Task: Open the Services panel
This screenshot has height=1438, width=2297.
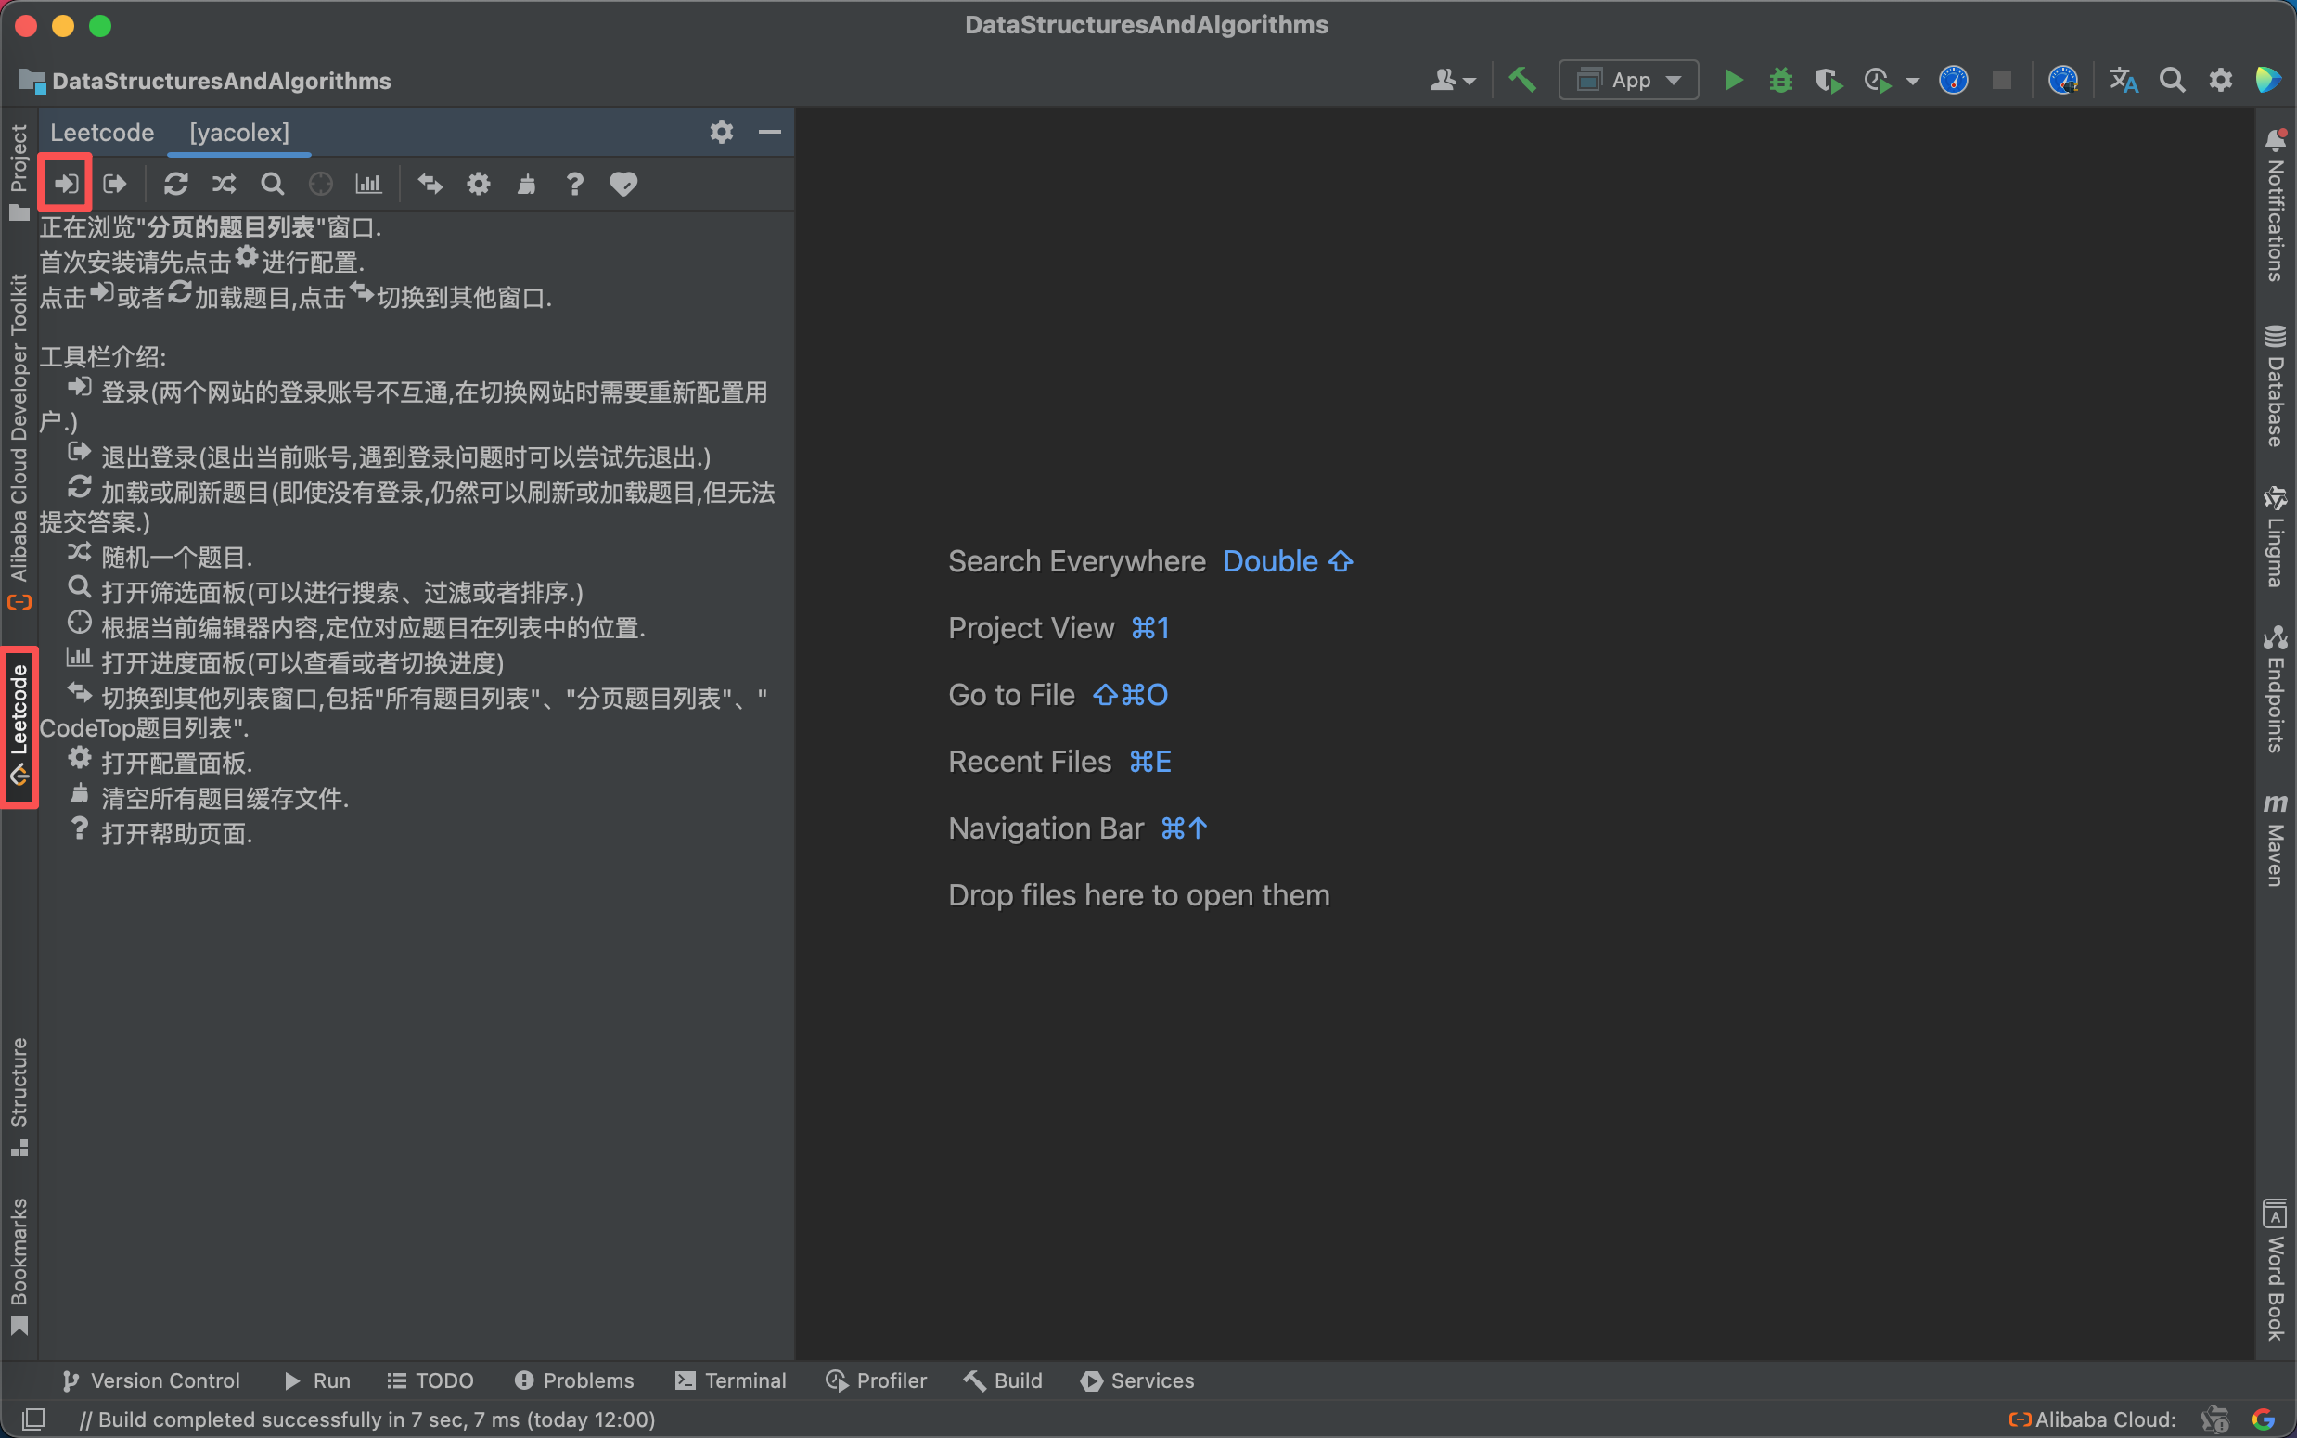Action: click(x=1138, y=1380)
